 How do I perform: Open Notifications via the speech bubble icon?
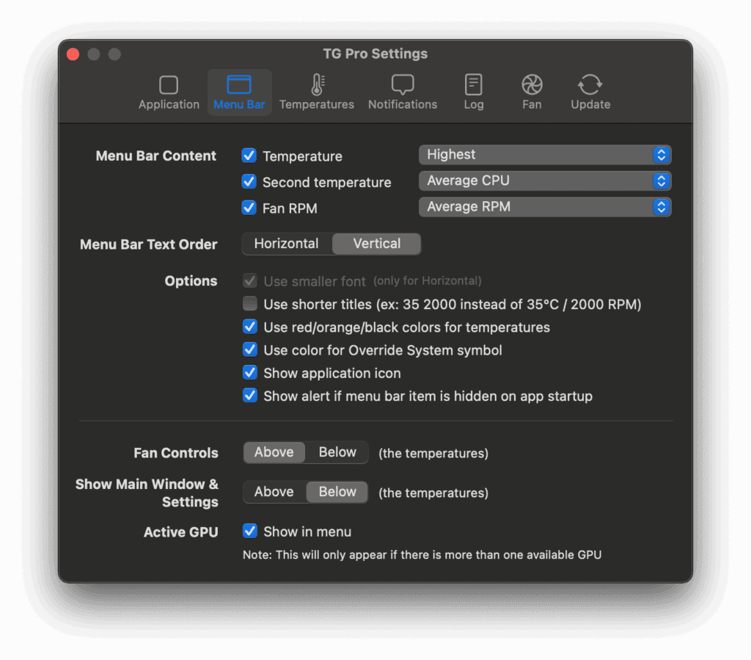pyautogui.click(x=403, y=84)
